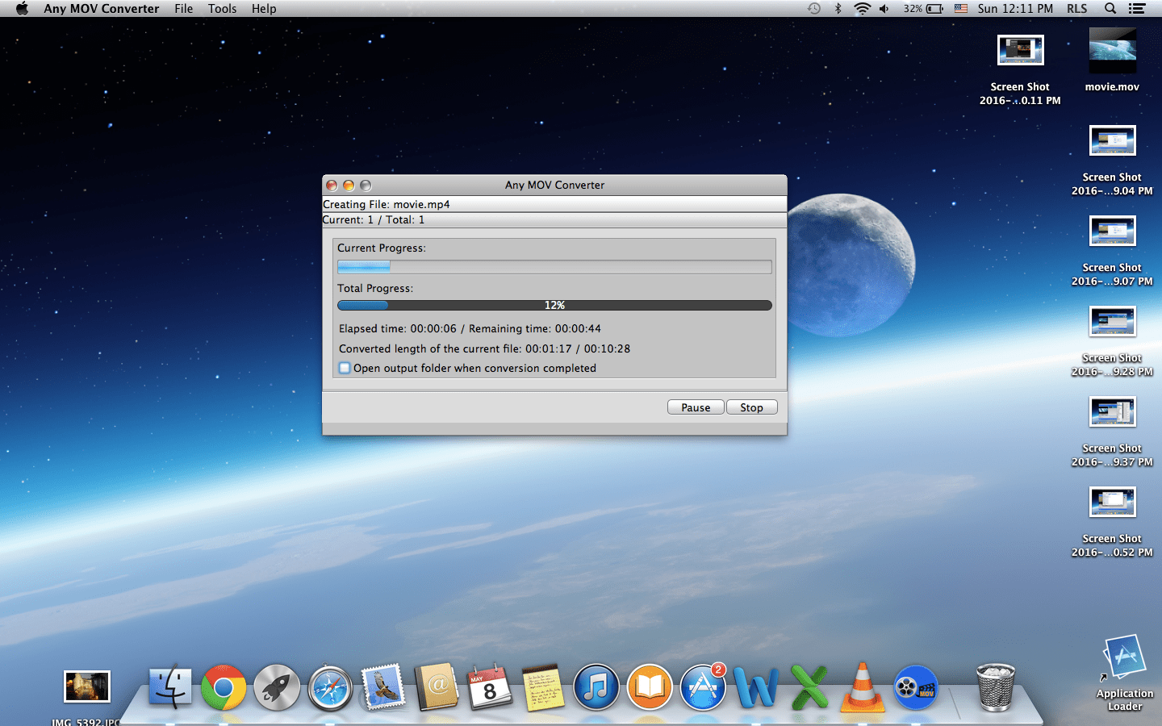Select Application Loader desktop shortcut

pyautogui.click(x=1124, y=672)
